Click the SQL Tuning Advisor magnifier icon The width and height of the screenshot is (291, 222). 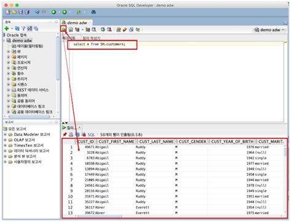(94, 30)
